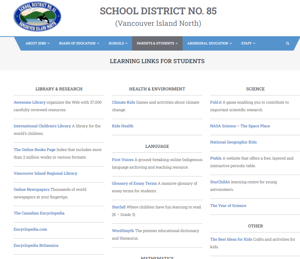Screen dimensions: 300x259
Task: Click the School District No. 85 logo
Action: tap(37, 17)
